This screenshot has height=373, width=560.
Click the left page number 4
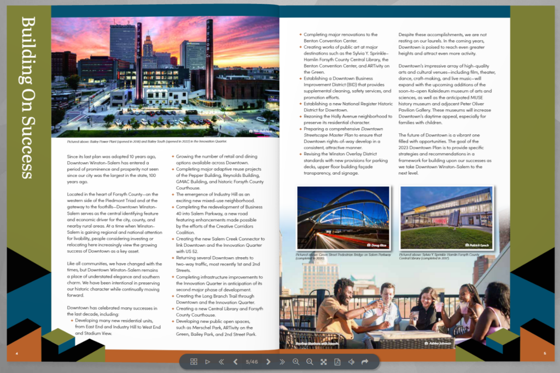tap(16, 353)
